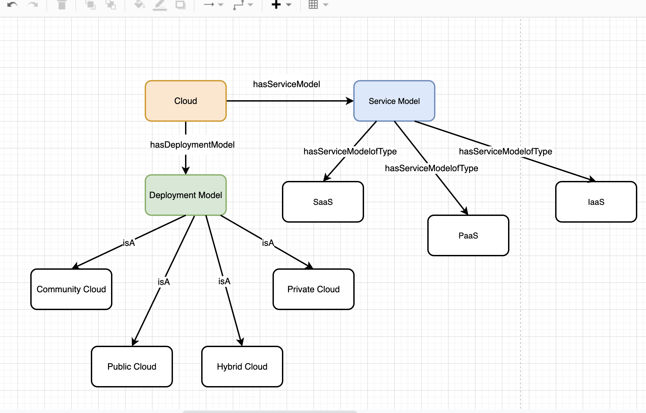Click the Undo arrow icon
Viewport: 646px width, 413px height.
(x=12, y=5)
